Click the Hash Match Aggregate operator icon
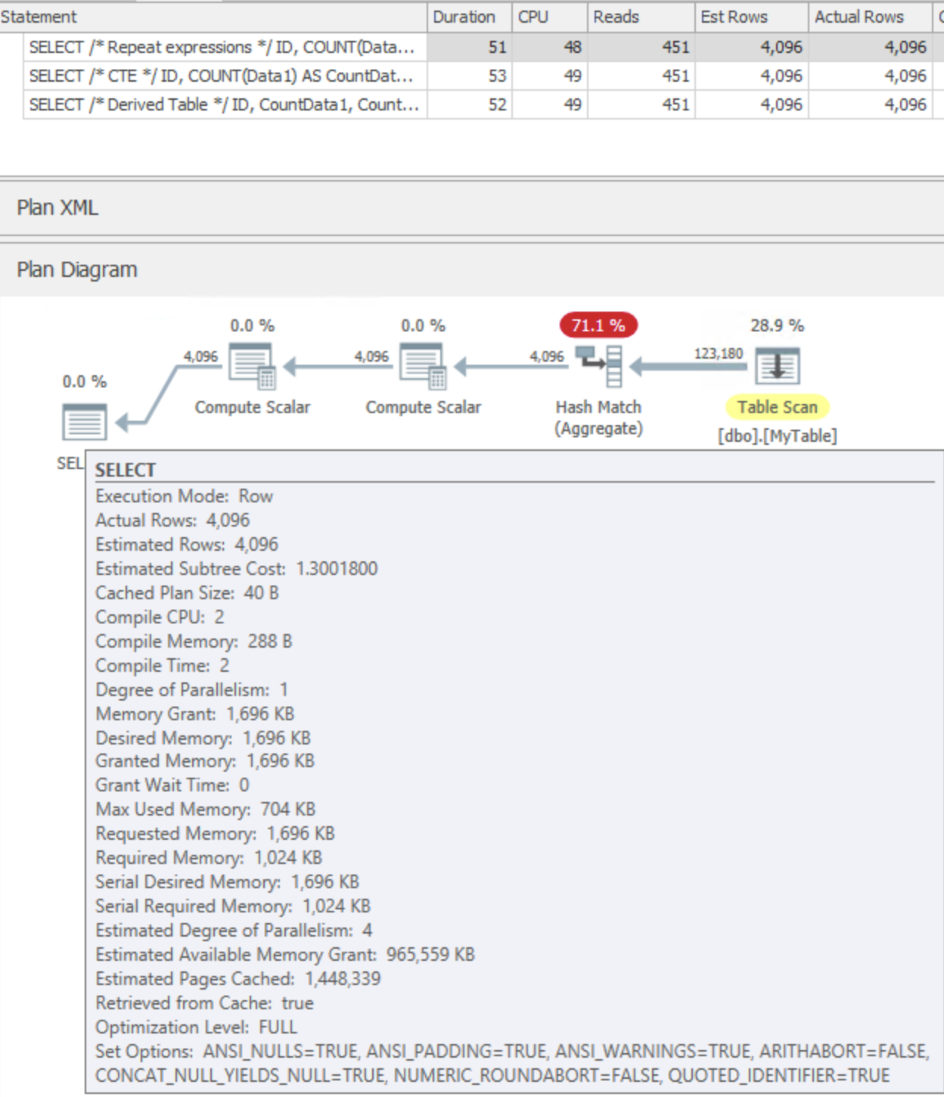 [598, 366]
